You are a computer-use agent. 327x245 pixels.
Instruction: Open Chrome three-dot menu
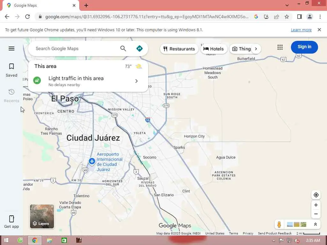320,17
